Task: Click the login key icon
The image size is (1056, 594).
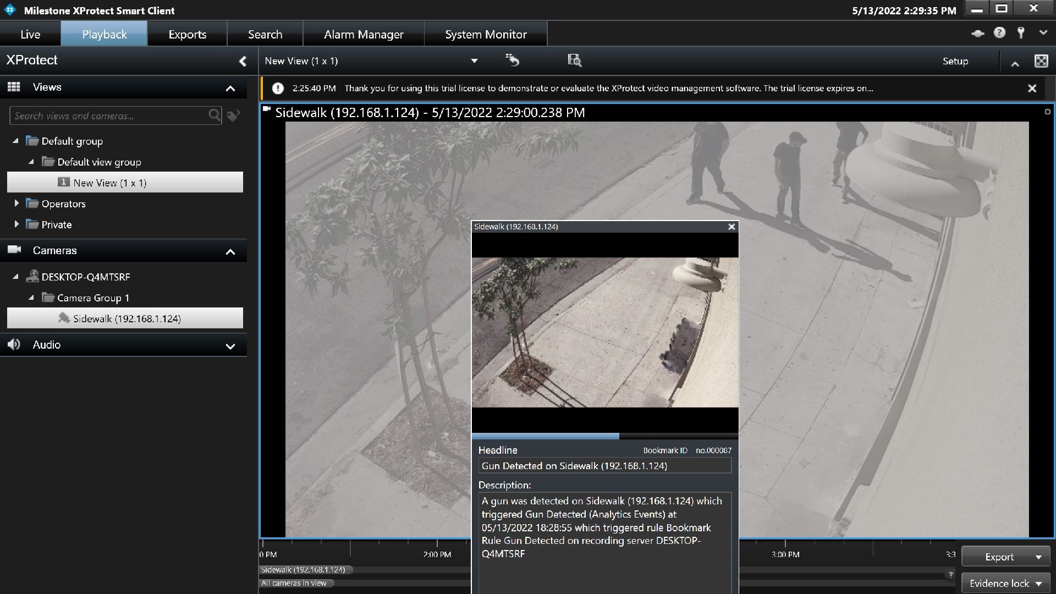Action: pyautogui.click(x=1021, y=33)
